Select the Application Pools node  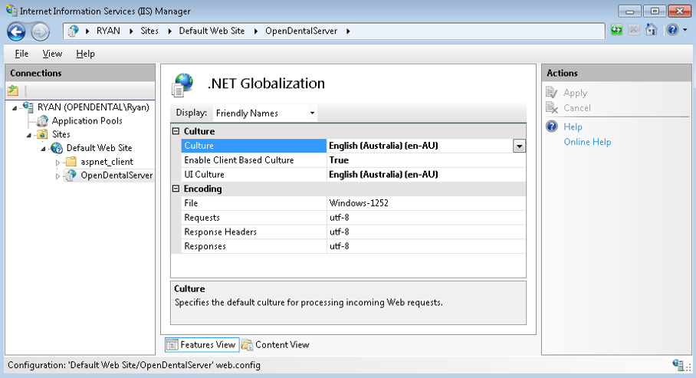[87, 121]
